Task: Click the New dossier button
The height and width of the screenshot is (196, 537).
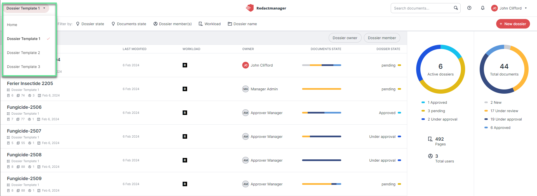Action: [513, 24]
